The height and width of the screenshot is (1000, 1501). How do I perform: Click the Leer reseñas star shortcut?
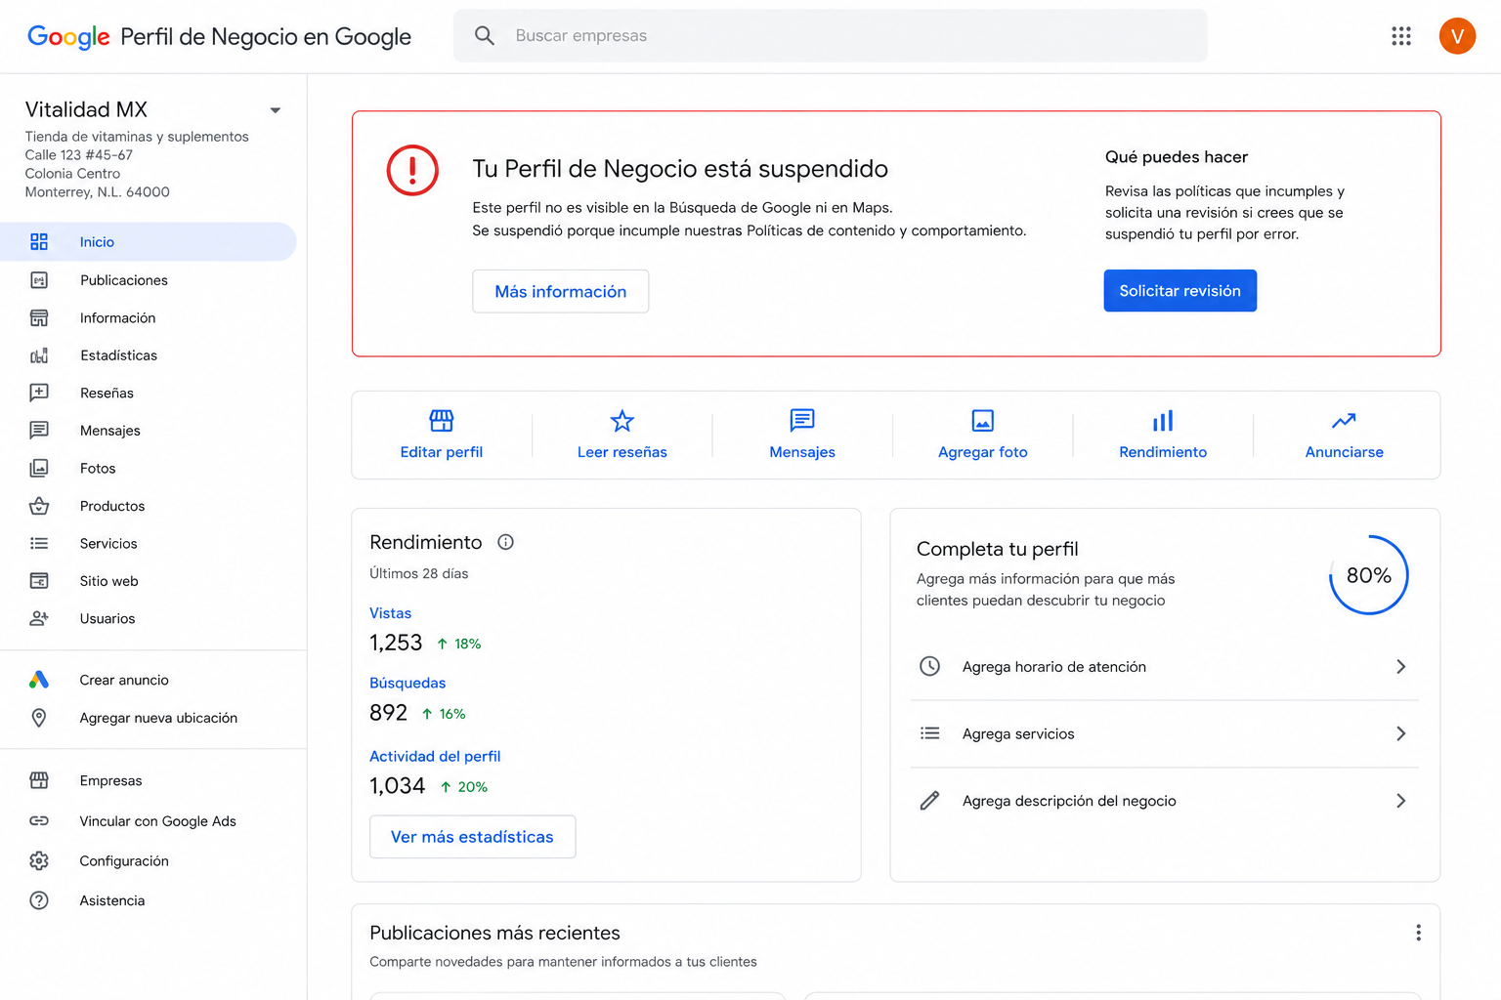click(x=622, y=435)
